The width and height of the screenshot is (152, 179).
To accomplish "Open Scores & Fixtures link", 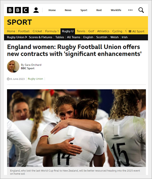I will tap(41, 37).
